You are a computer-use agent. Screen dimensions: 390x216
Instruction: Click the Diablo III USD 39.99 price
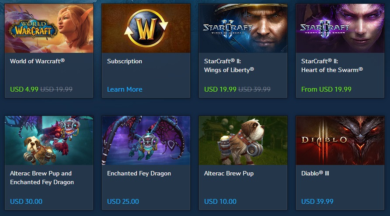(317, 202)
